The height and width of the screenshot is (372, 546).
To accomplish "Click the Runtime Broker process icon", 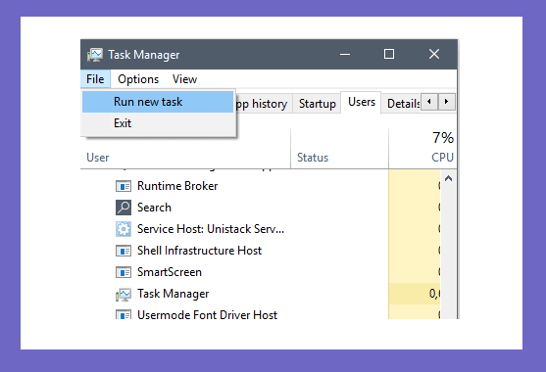I will click(x=124, y=186).
